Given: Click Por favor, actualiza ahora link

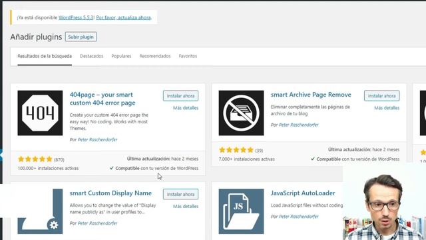Looking at the screenshot, I should [x=124, y=17].
